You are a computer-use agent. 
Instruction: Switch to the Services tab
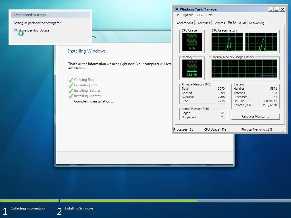(x=219, y=23)
